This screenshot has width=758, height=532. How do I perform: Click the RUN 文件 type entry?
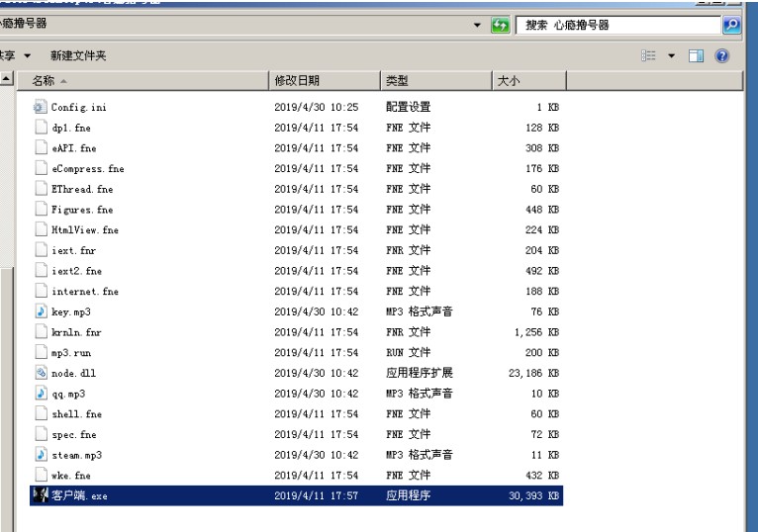[x=408, y=352]
